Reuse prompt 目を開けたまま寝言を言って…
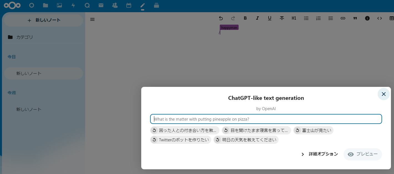Viewport: 394px width, 174px height. (x=256, y=130)
